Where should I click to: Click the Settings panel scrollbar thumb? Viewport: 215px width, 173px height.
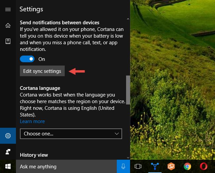pyautogui.click(x=128, y=90)
